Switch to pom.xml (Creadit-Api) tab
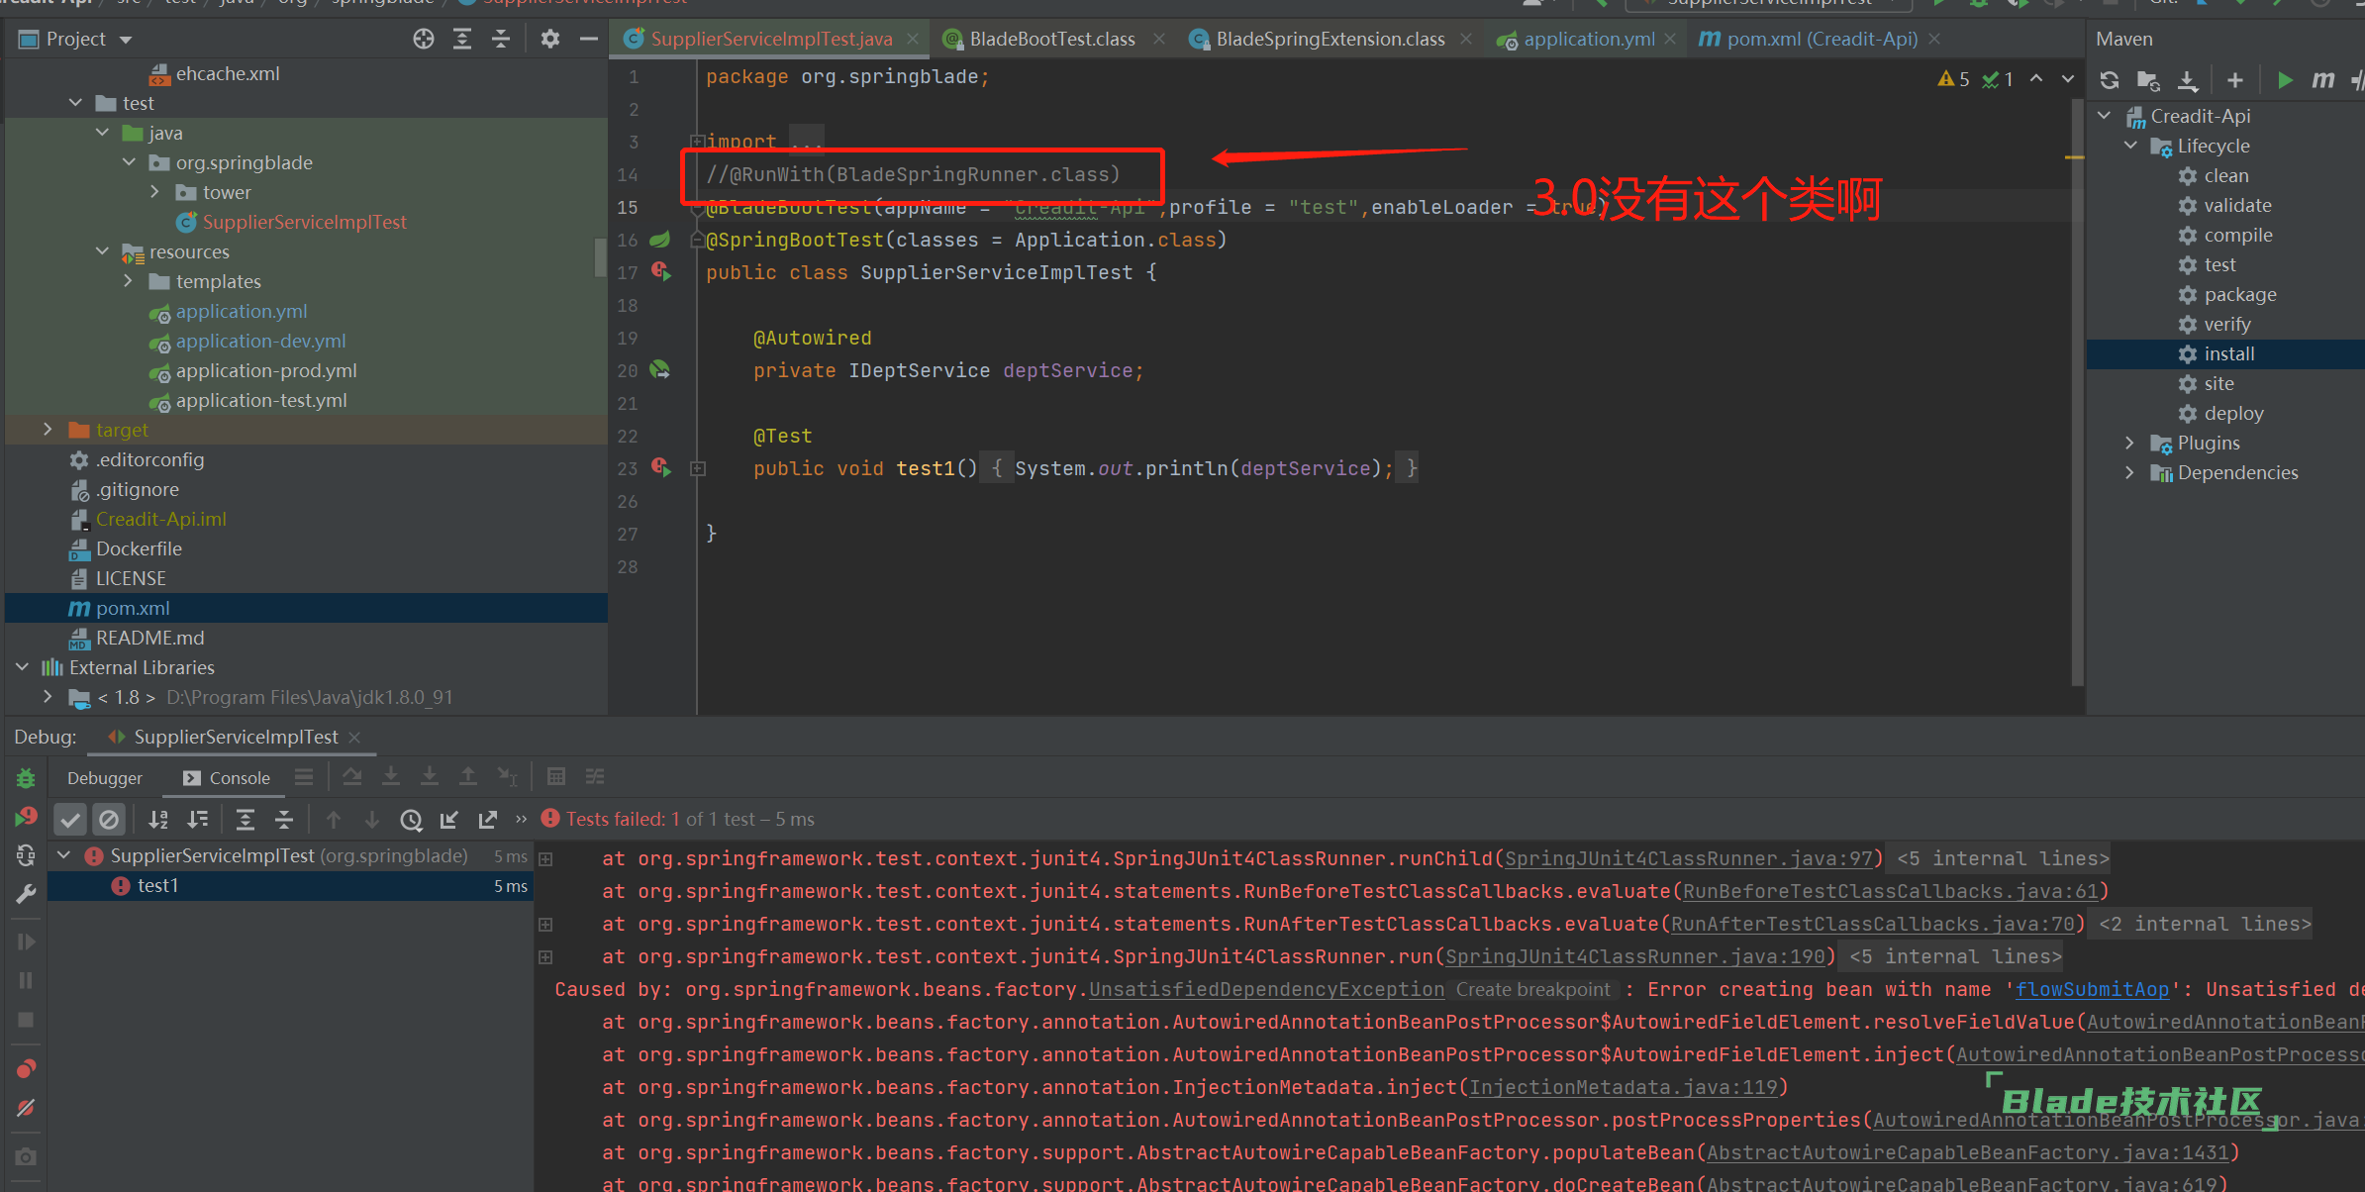The height and width of the screenshot is (1192, 2365). coord(1821,39)
